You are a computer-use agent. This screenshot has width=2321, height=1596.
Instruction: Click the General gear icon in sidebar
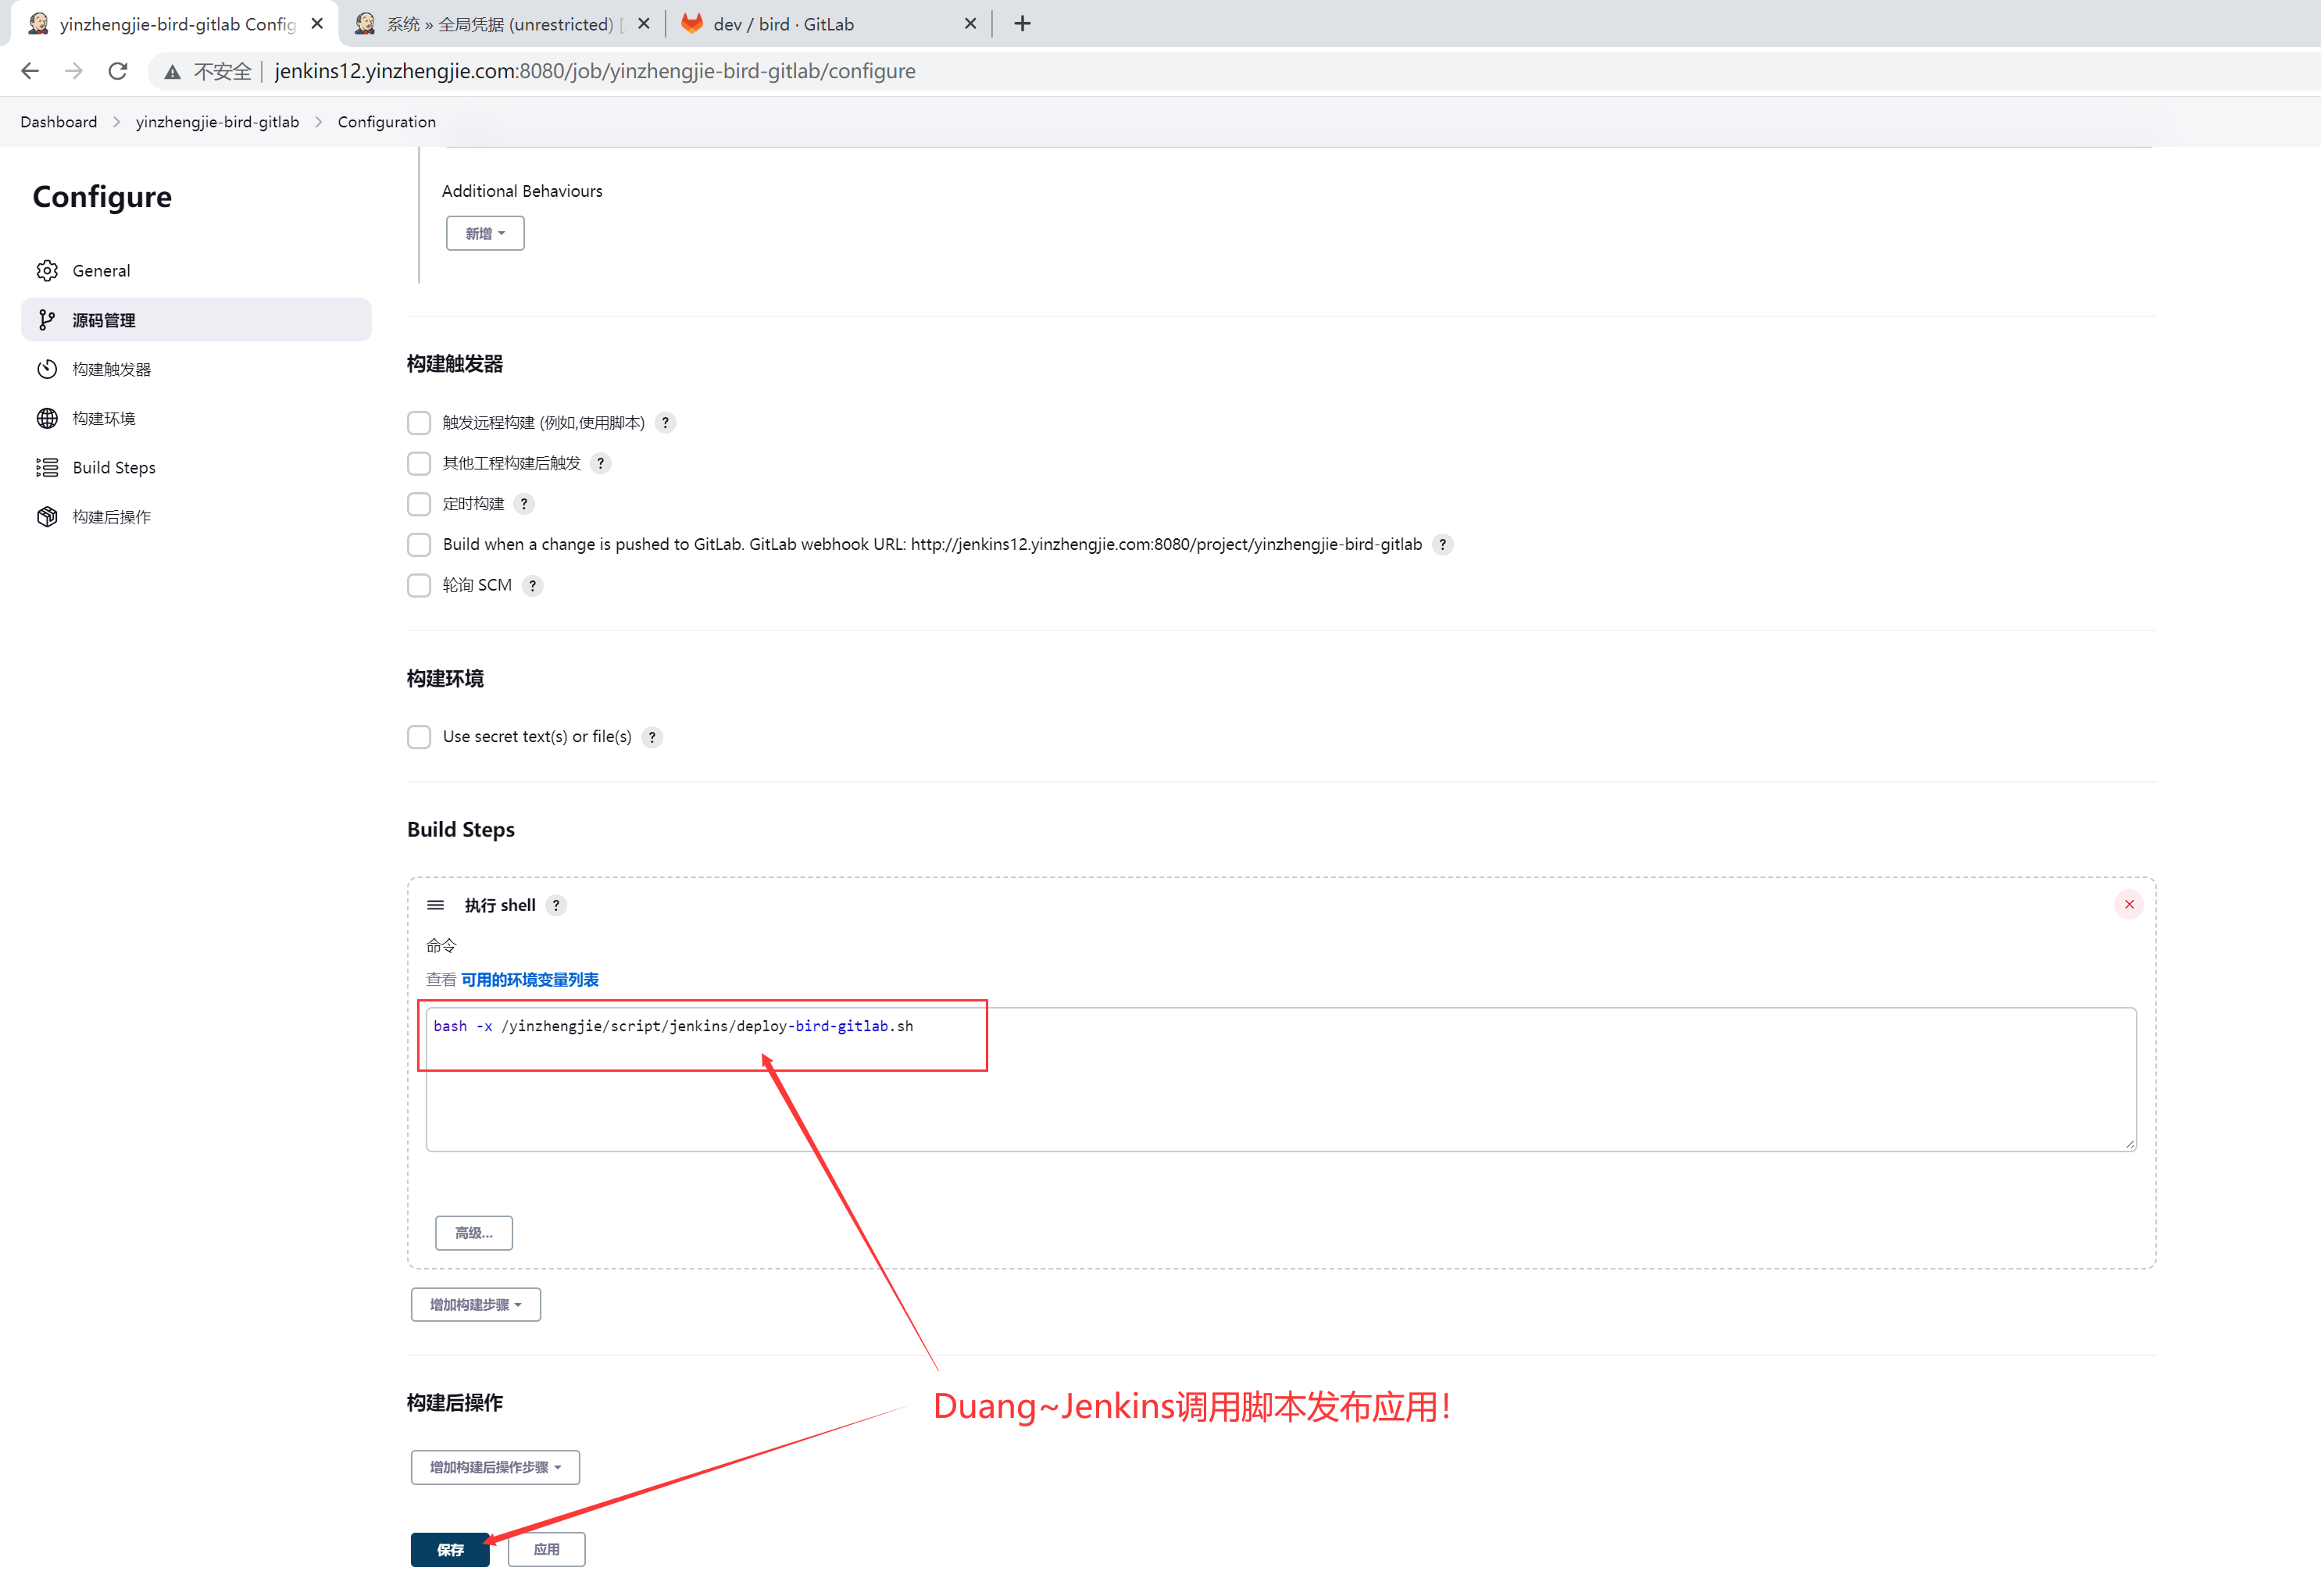[47, 271]
